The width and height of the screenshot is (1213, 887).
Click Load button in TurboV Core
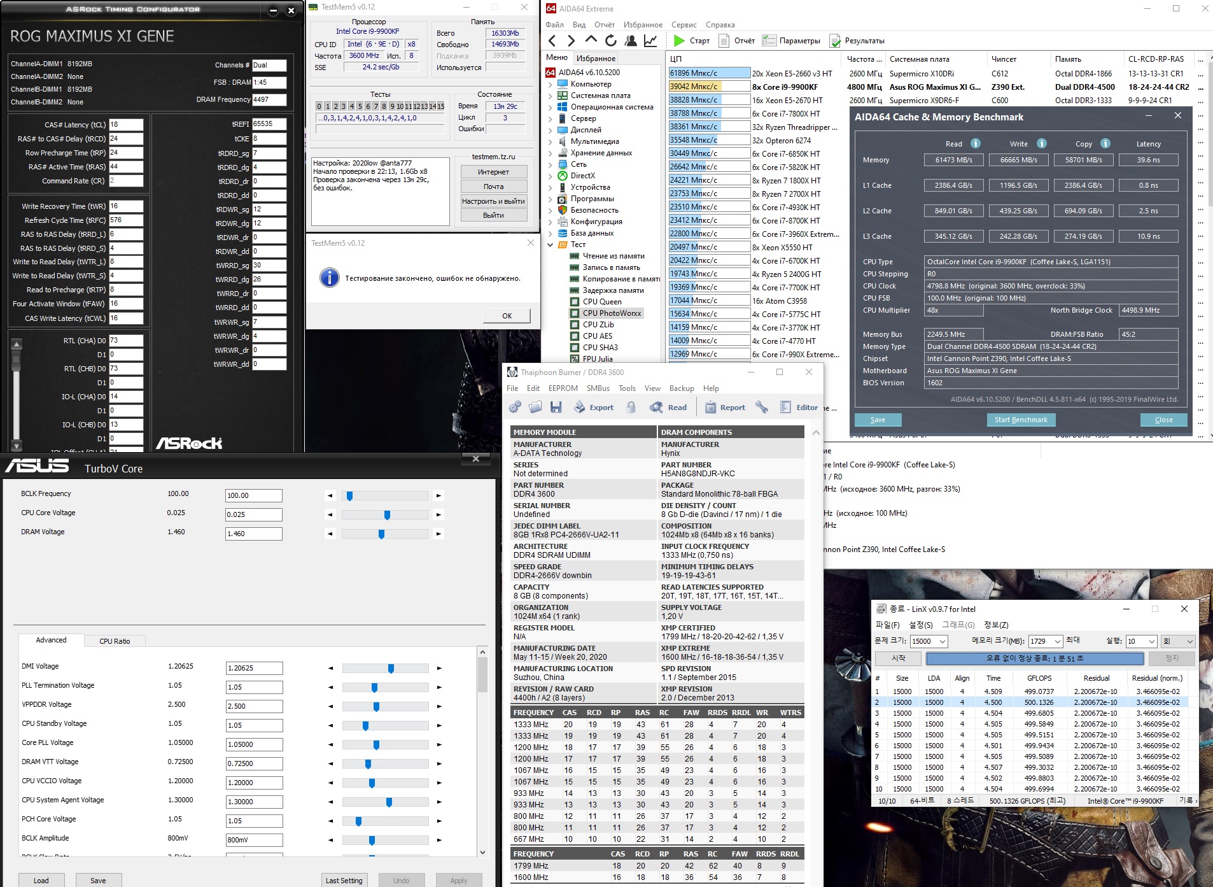[x=41, y=881]
